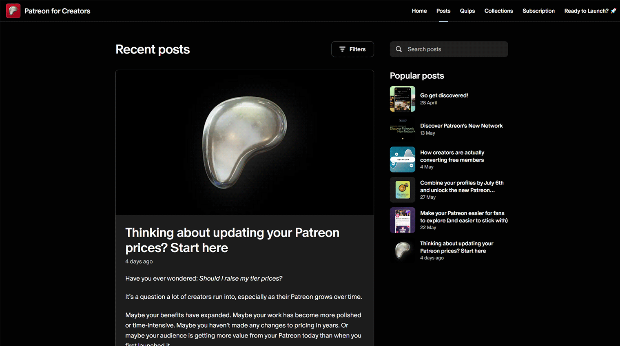Open 'Discover Patreon's New Network' post link

point(461,126)
